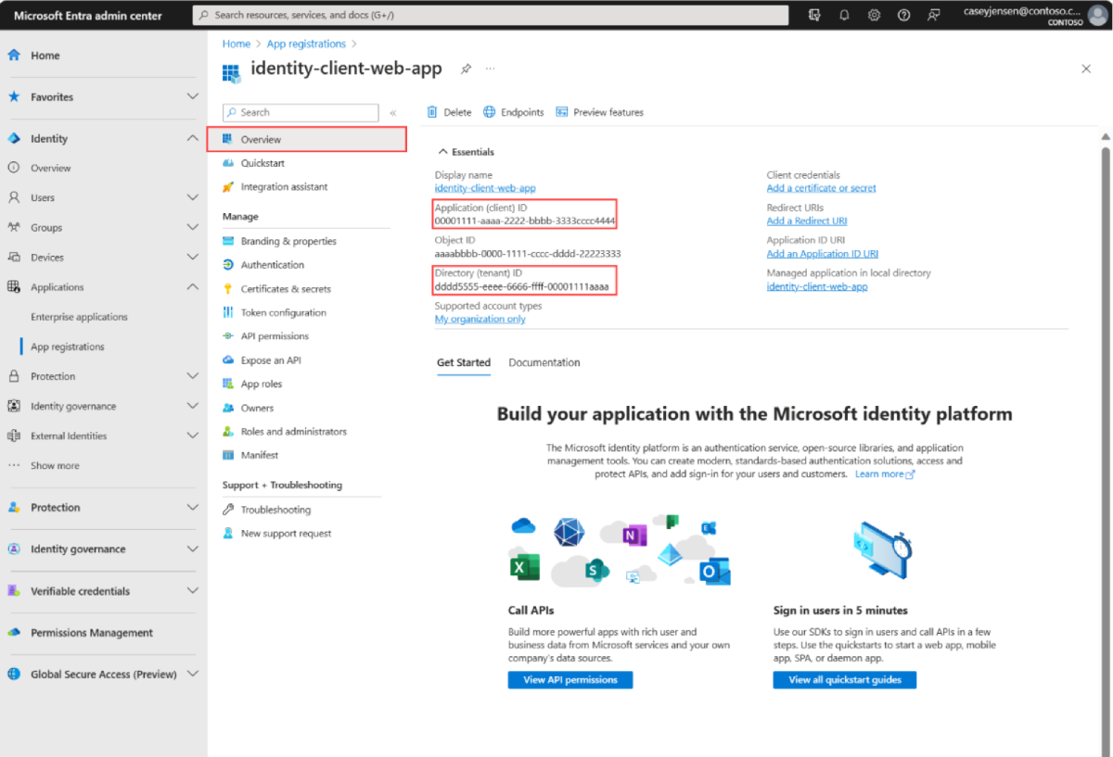Click Endpoints in the command bar
The width and height of the screenshot is (1113, 757).
pos(514,112)
